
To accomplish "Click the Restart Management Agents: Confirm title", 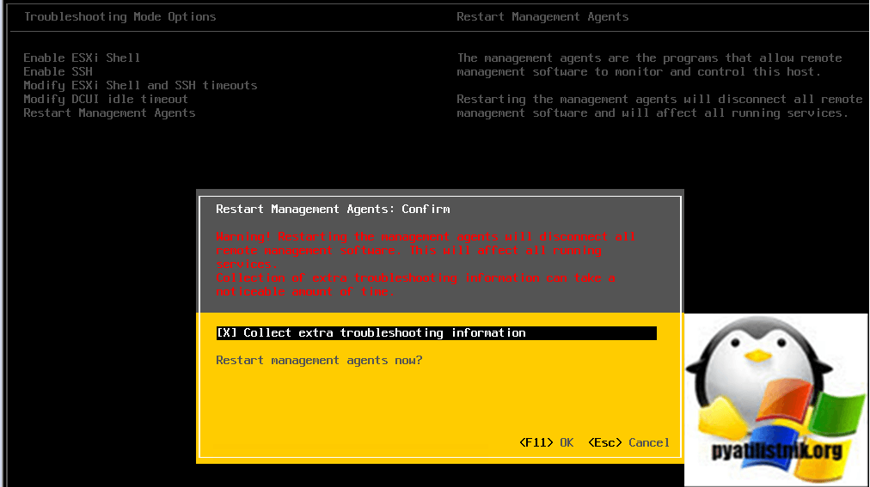I will point(333,209).
